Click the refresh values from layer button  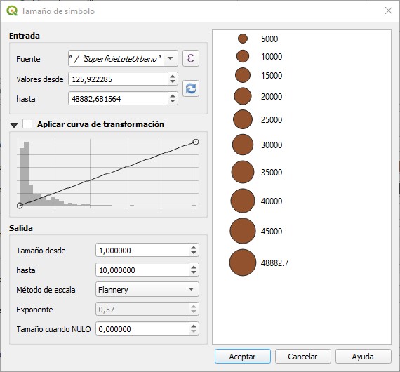[191, 88]
